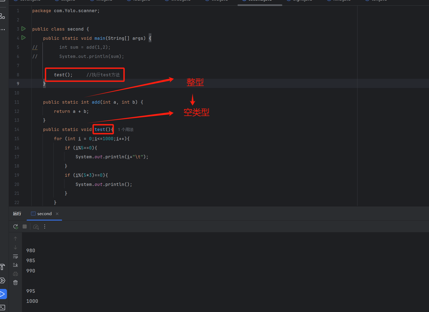The width and height of the screenshot is (429, 312).
Task: Open more options in Run toolbar
Action: coord(45,226)
